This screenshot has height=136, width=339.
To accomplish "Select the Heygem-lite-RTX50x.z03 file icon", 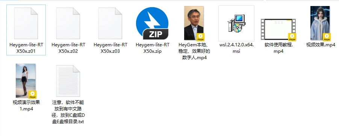I will coord(110,23).
